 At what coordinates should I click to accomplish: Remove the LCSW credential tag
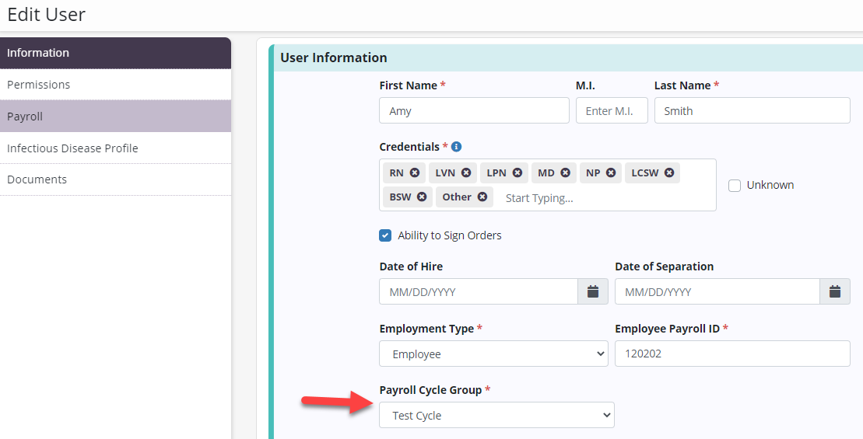point(669,172)
